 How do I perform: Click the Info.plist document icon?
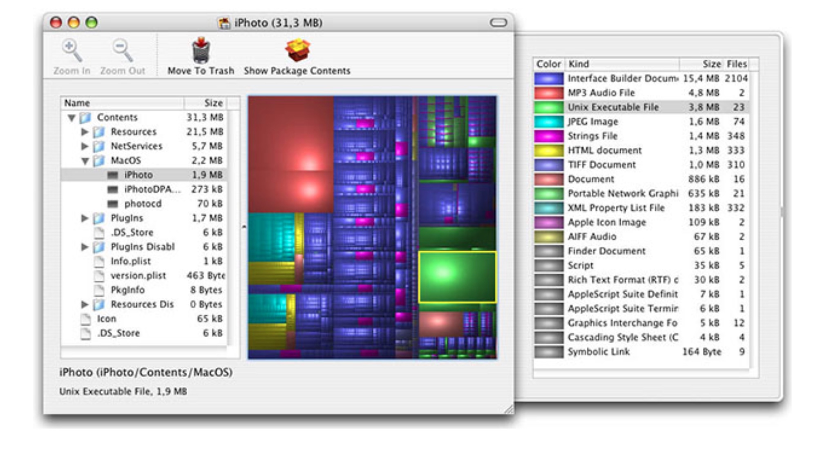coord(99,261)
